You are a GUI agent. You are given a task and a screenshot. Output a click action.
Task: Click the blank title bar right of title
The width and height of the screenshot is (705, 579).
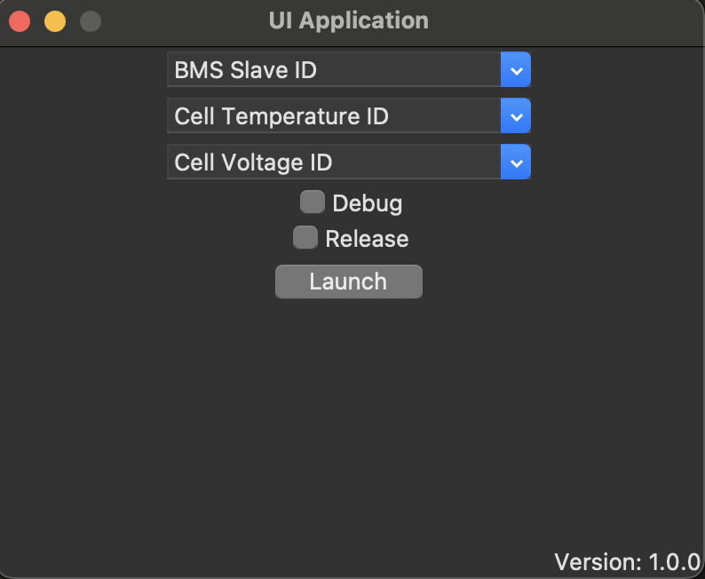(568, 21)
